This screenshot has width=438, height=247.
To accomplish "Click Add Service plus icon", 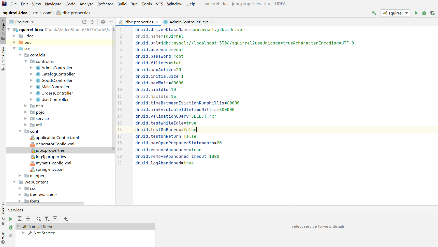I will (x=66, y=219).
